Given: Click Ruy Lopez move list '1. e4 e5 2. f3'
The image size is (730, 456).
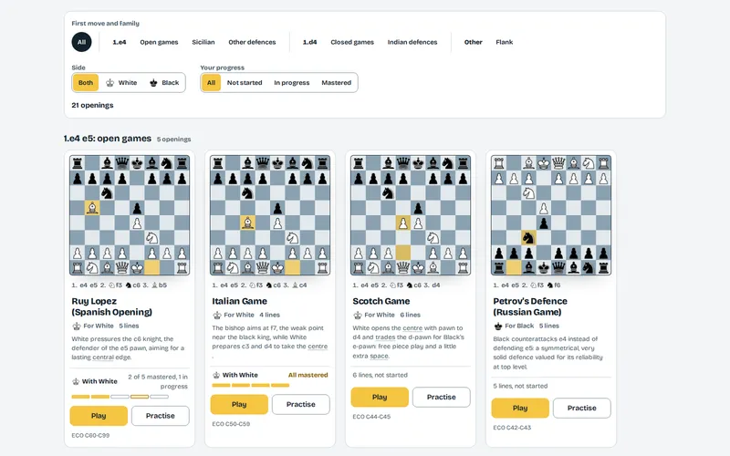Looking at the screenshot, I should click(x=120, y=285).
